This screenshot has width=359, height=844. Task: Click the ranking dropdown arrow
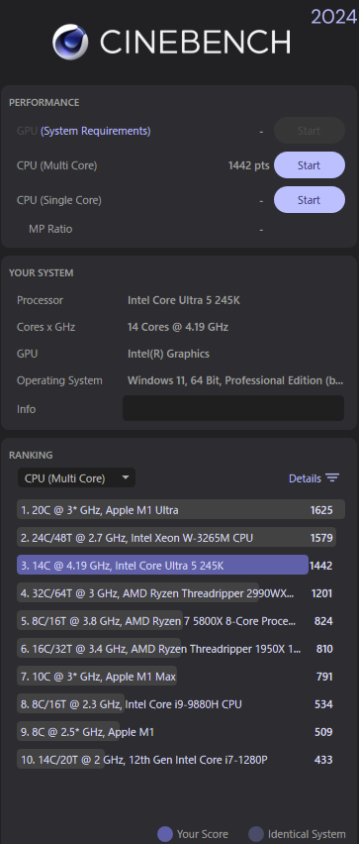pyautogui.click(x=126, y=477)
